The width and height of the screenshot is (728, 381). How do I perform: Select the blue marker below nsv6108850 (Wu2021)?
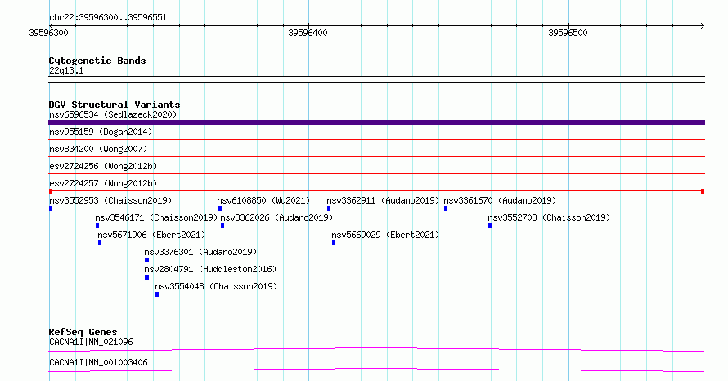tap(219, 208)
